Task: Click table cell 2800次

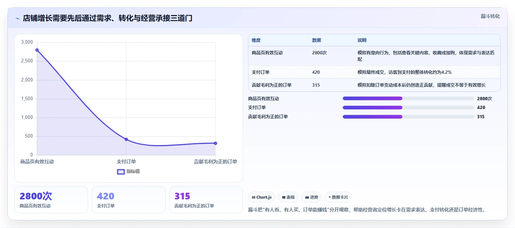Action: (x=319, y=53)
